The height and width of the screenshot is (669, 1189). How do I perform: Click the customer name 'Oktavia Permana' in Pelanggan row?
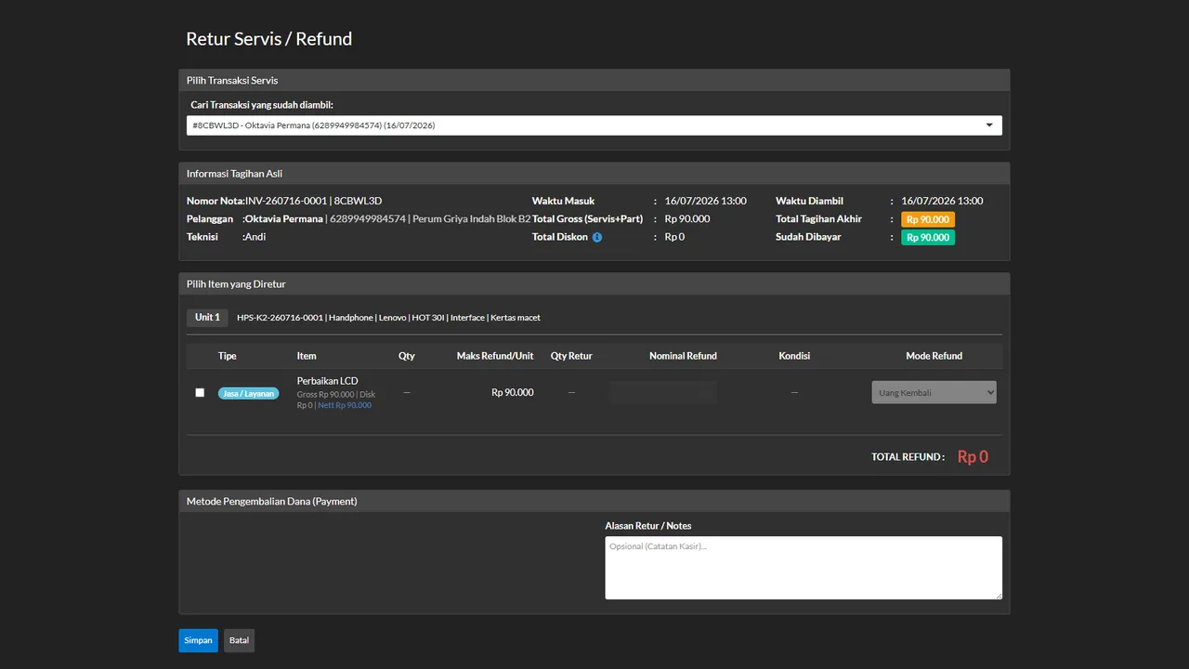pyautogui.click(x=284, y=219)
